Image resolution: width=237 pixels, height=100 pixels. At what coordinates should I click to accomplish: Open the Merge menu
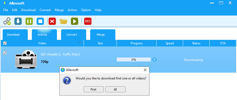pyautogui.click(x=59, y=10)
